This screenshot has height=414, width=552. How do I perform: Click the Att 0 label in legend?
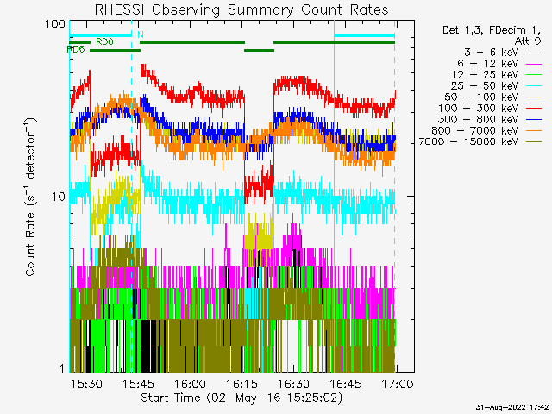click(528, 41)
